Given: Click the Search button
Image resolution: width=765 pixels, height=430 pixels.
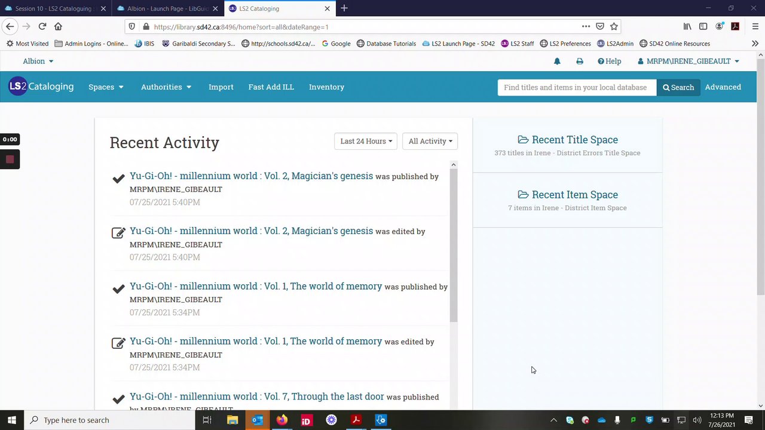Looking at the screenshot, I should pyautogui.click(x=678, y=87).
